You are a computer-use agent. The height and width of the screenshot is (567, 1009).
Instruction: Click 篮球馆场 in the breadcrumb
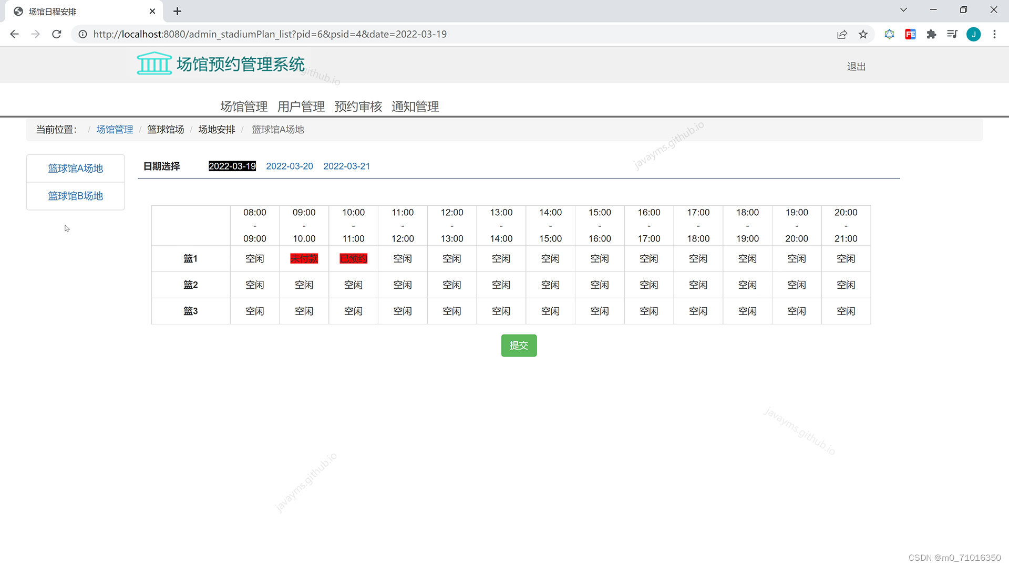click(x=166, y=130)
